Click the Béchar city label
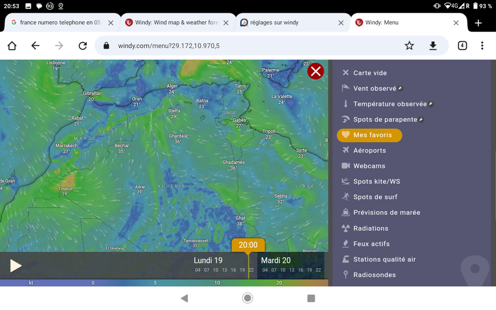The height and width of the screenshot is (310, 496). pos(122,146)
